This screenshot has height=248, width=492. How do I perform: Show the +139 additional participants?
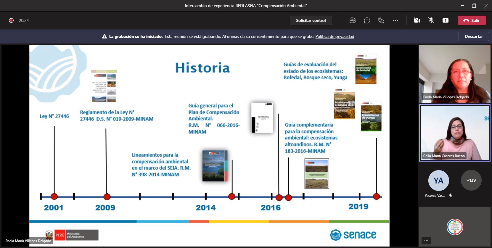[x=471, y=180]
